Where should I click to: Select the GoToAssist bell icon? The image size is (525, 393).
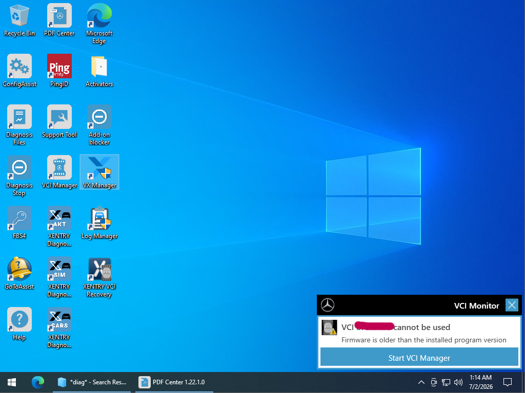19,273
